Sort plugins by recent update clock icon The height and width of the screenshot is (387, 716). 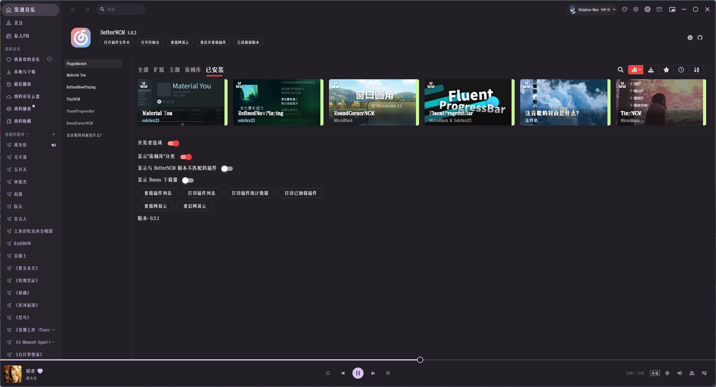(x=681, y=70)
